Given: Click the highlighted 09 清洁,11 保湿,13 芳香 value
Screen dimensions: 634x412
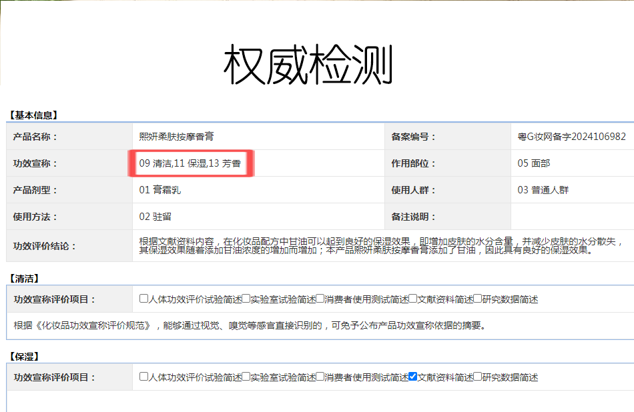Looking at the screenshot, I should click(x=190, y=163).
